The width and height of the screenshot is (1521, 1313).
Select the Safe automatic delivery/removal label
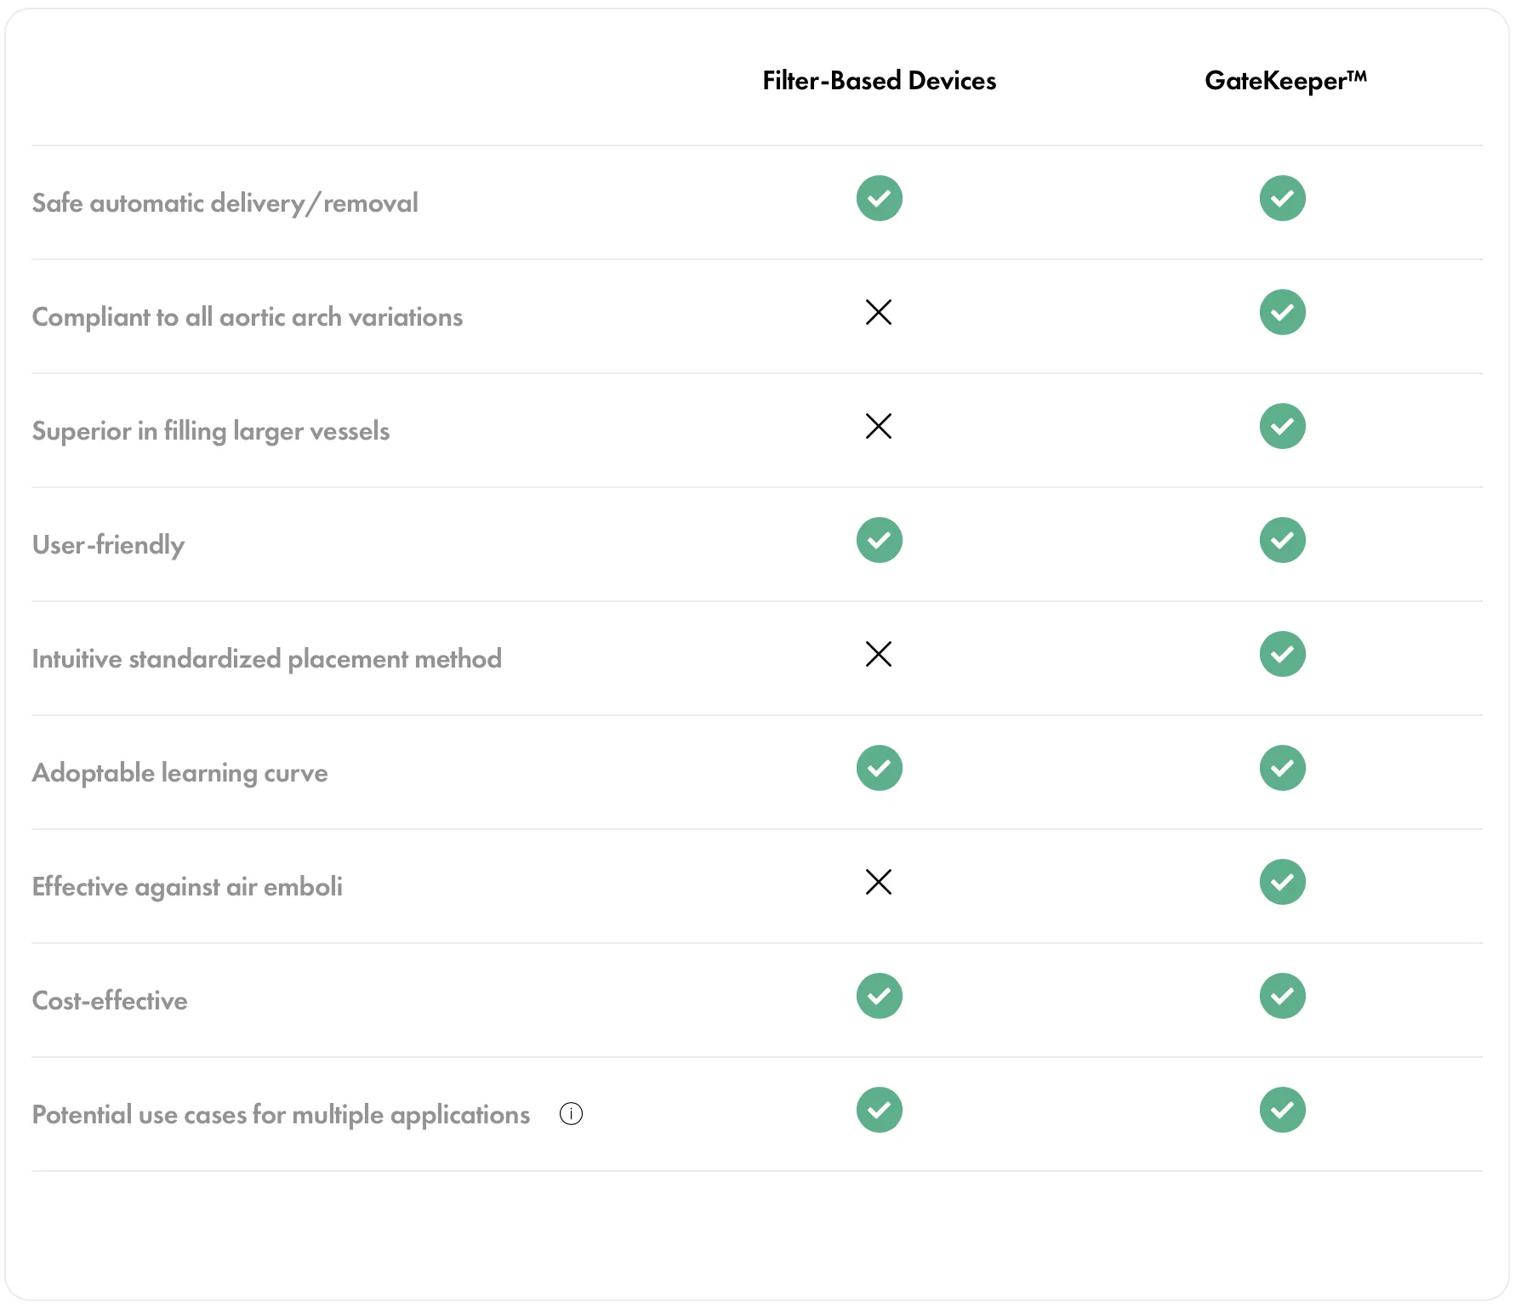tap(225, 203)
